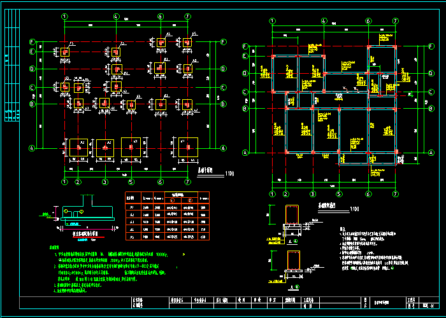Click the footing at axis 1 and E intersection
Viewport: 446px width, 318px height.
[x=65, y=52]
